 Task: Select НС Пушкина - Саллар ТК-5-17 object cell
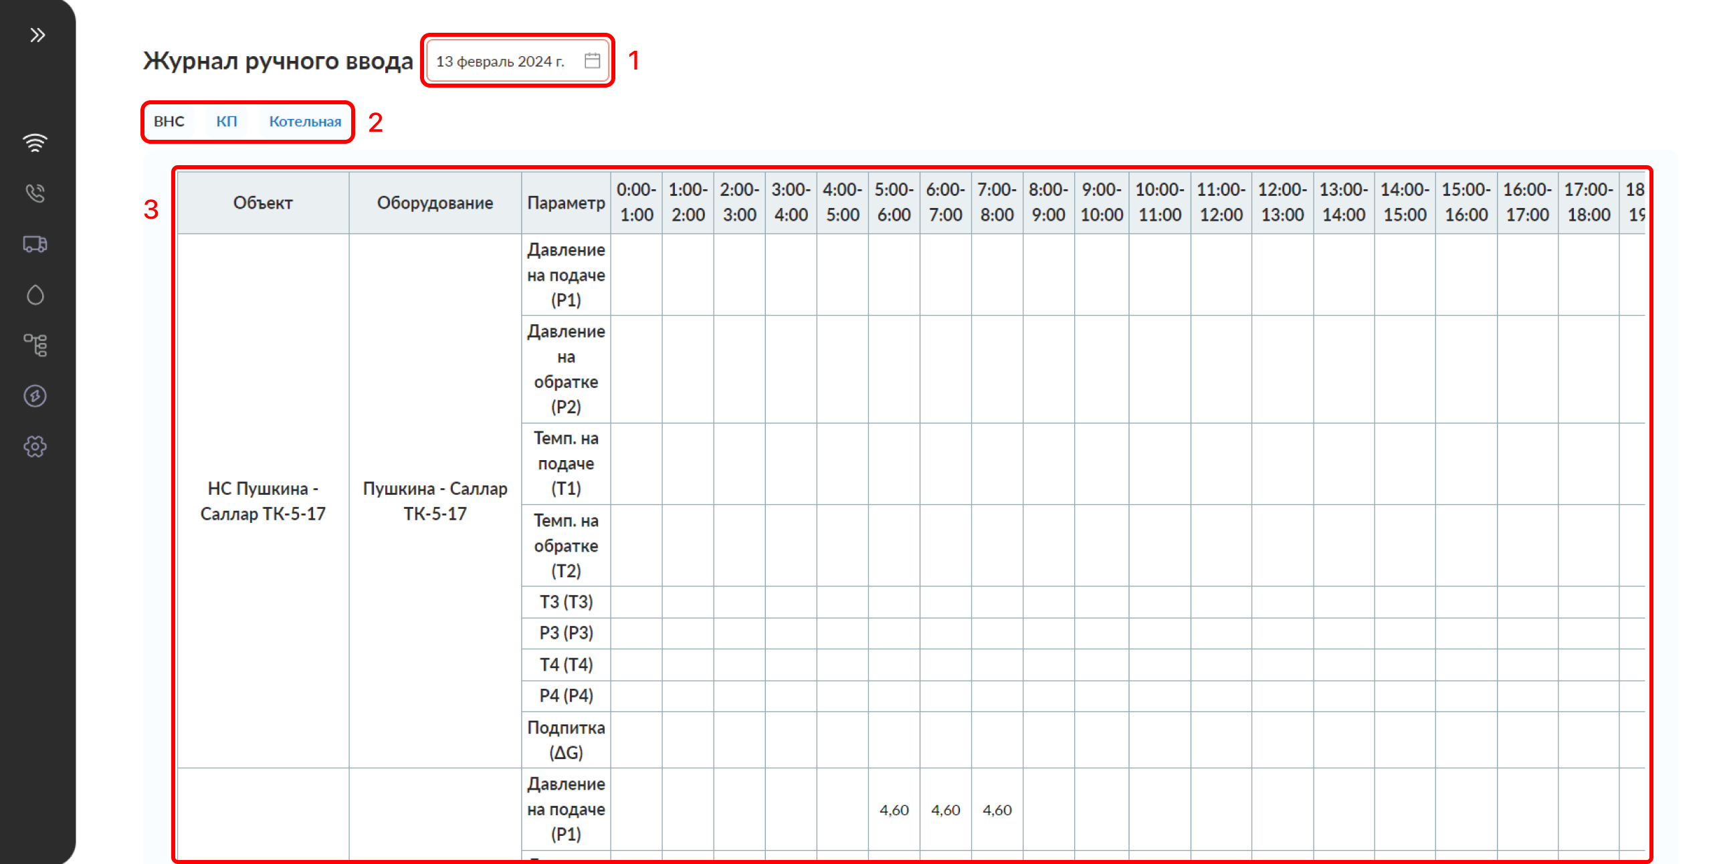(263, 501)
